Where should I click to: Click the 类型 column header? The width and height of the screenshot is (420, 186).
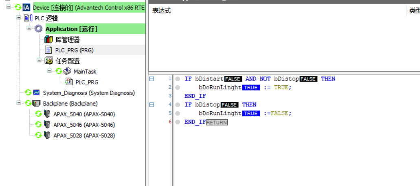pyautogui.click(x=414, y=11)
